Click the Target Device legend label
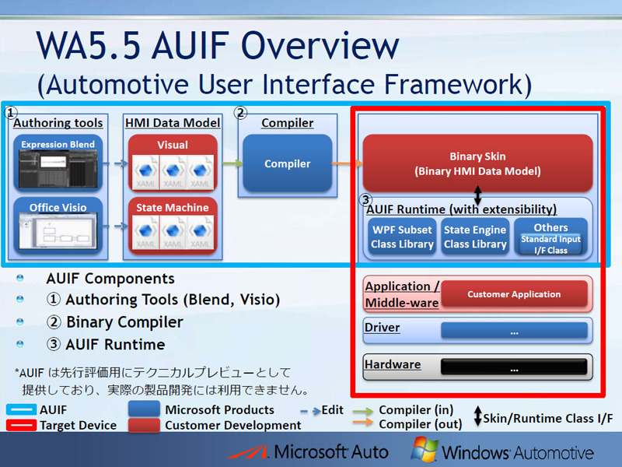Image resolution: width=622 pixels, height=467 pixels. coord(79,425)
